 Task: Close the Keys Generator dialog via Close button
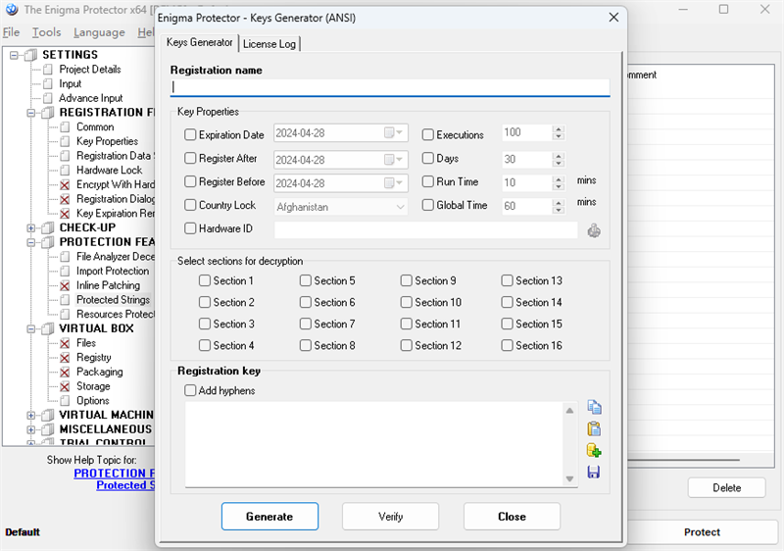[x=512, y=517]
